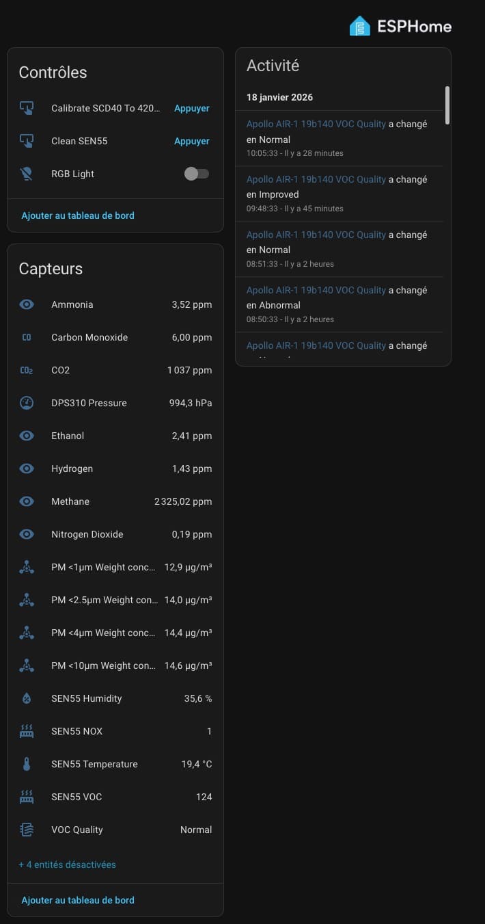Toggle the RGB Light switch
Viewport: 485px width, 924px height.
(x=197, y=174)
